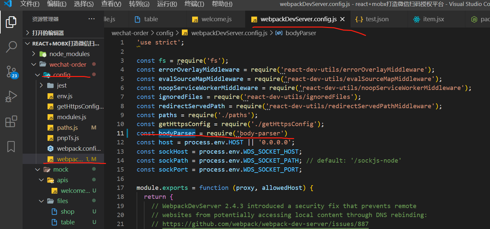The height and width of the screenshot is (229, 490).
Task: Click 'body-parser' string on line 11
Action: click(x=260, y=133)
